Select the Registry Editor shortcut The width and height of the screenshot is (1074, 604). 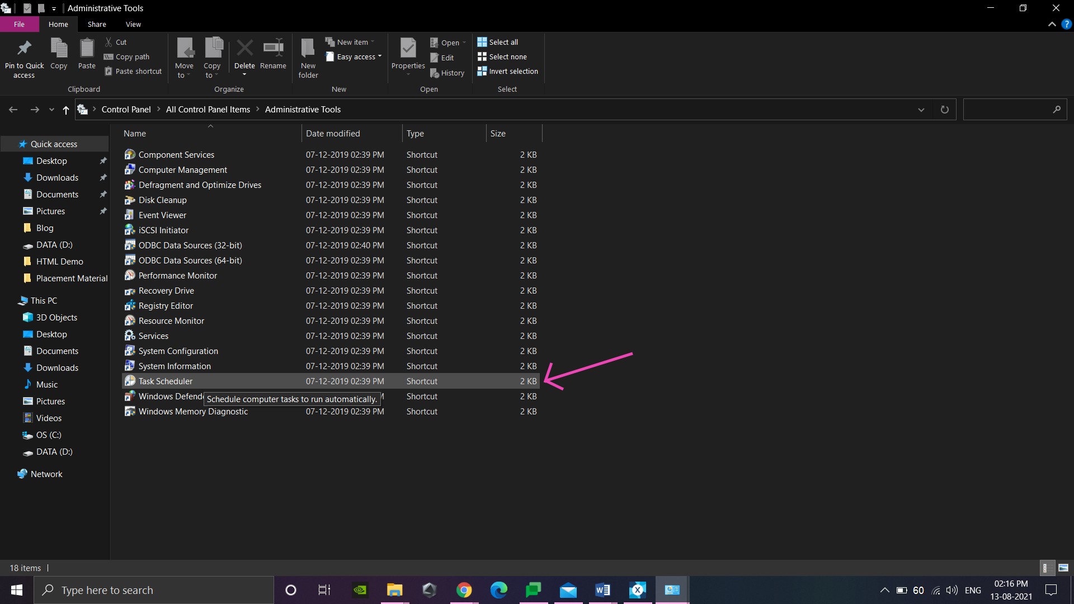click(165, 305)
